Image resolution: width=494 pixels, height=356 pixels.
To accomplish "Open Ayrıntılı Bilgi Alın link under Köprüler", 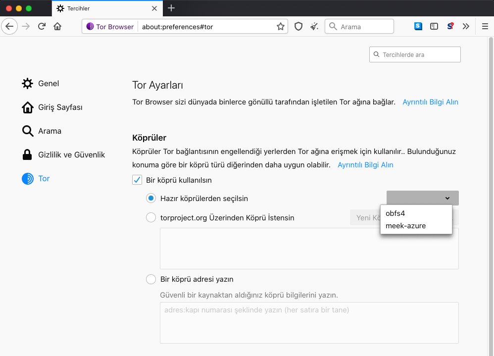I will click(x=365, y=165).
